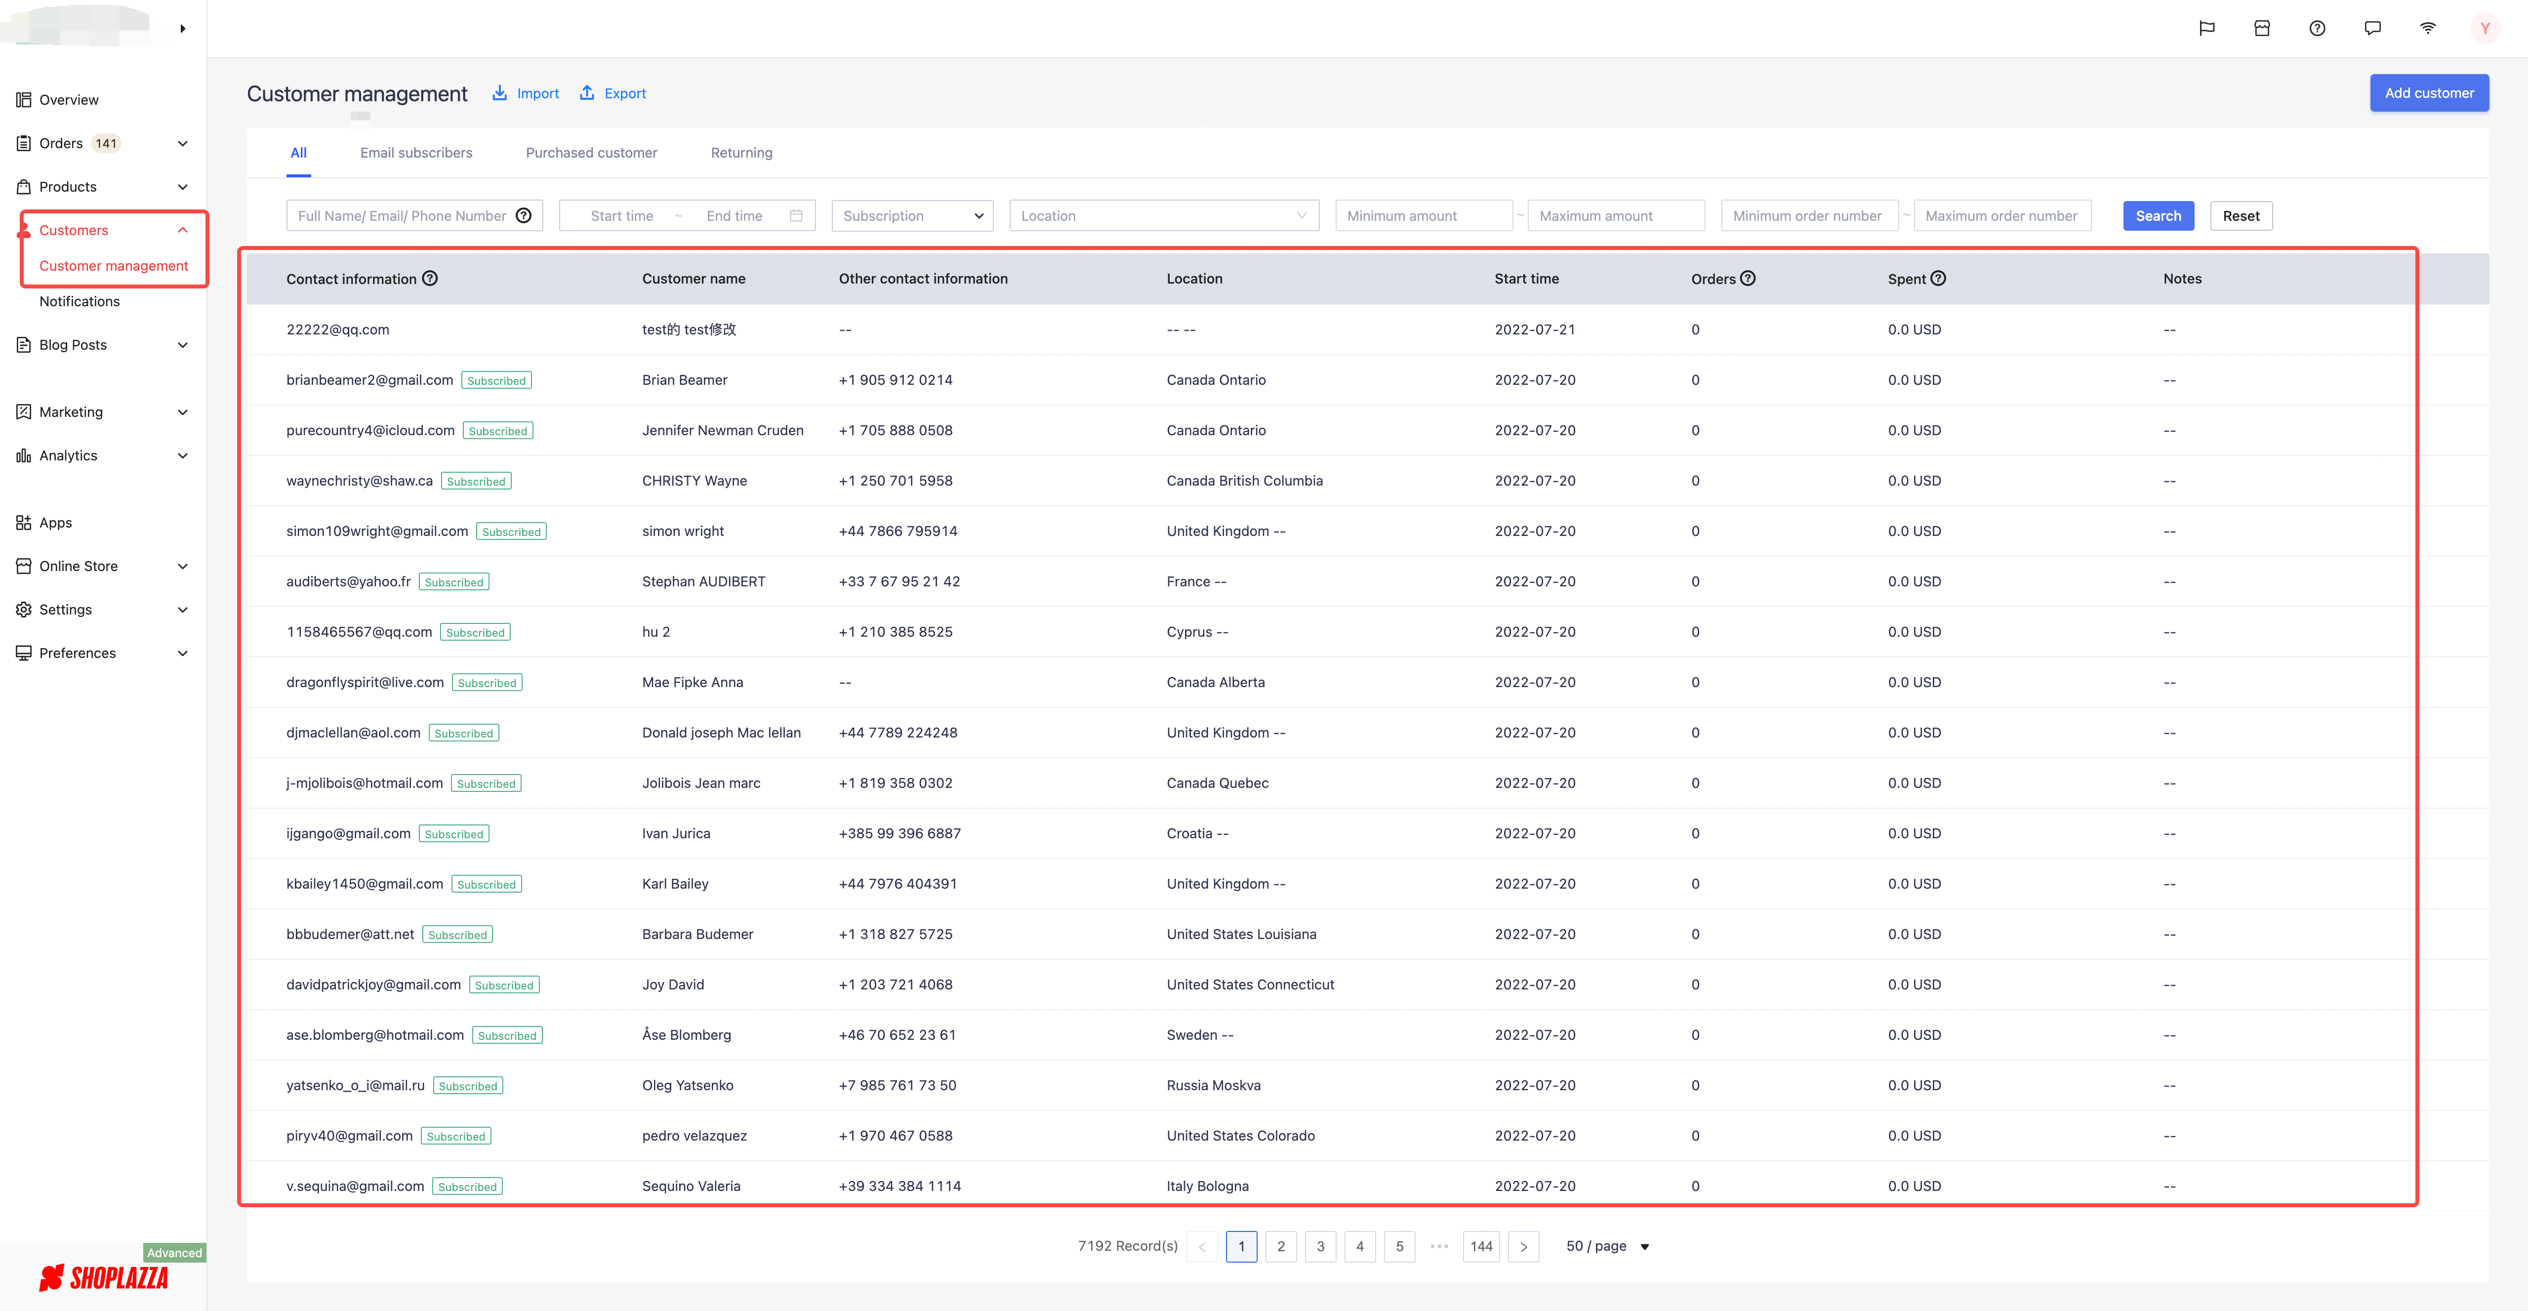Viewport: 2528px width, 1311px height.
Task: Go to page 2
Action: [x=1281, y=1246]
